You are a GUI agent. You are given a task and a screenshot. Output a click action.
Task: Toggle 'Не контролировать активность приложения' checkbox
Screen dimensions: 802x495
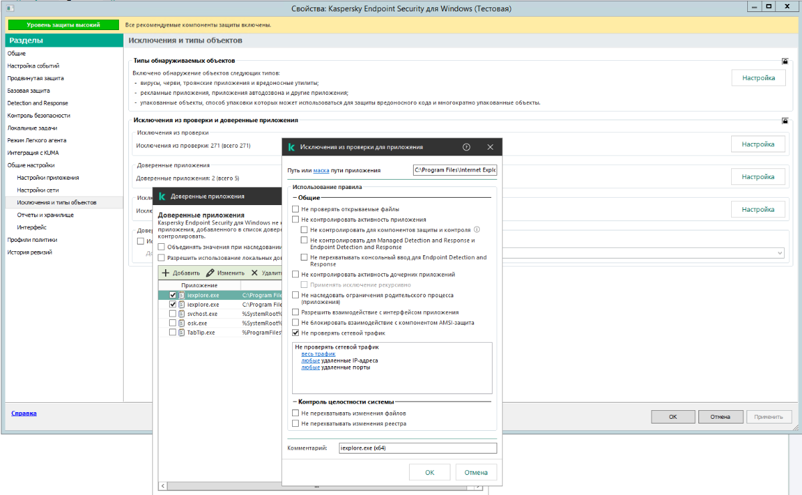click(295, 219)
